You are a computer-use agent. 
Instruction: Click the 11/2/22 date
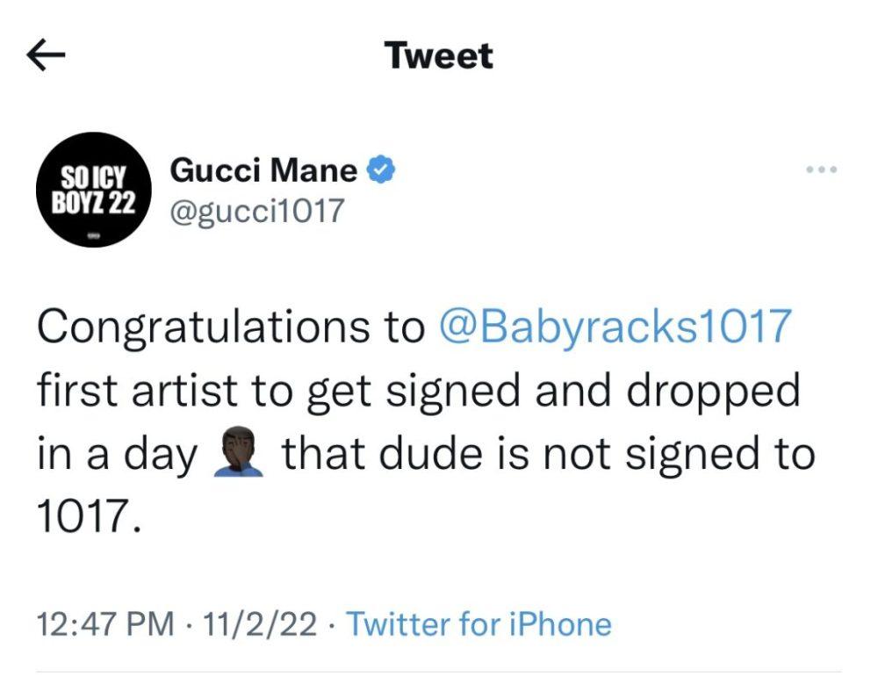258,625
